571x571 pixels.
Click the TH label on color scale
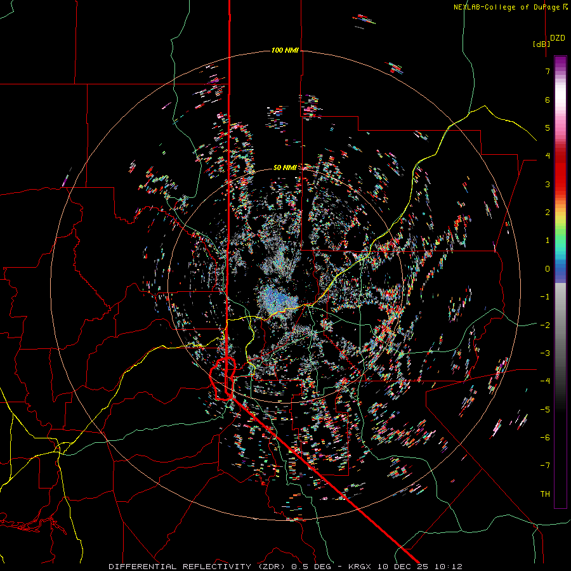click(x=545, y=494)
